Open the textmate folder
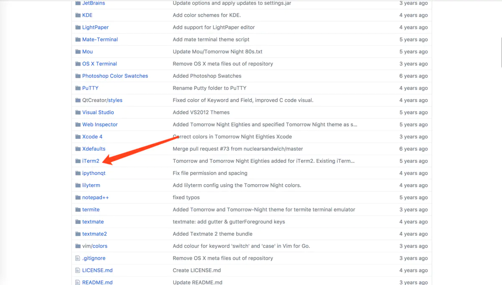Viewport: 502px width, 285px height. 93,221
